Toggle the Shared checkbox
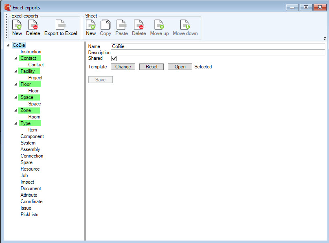Image resolution: width=329 pixels, height=243 pixels. point(114,59)
